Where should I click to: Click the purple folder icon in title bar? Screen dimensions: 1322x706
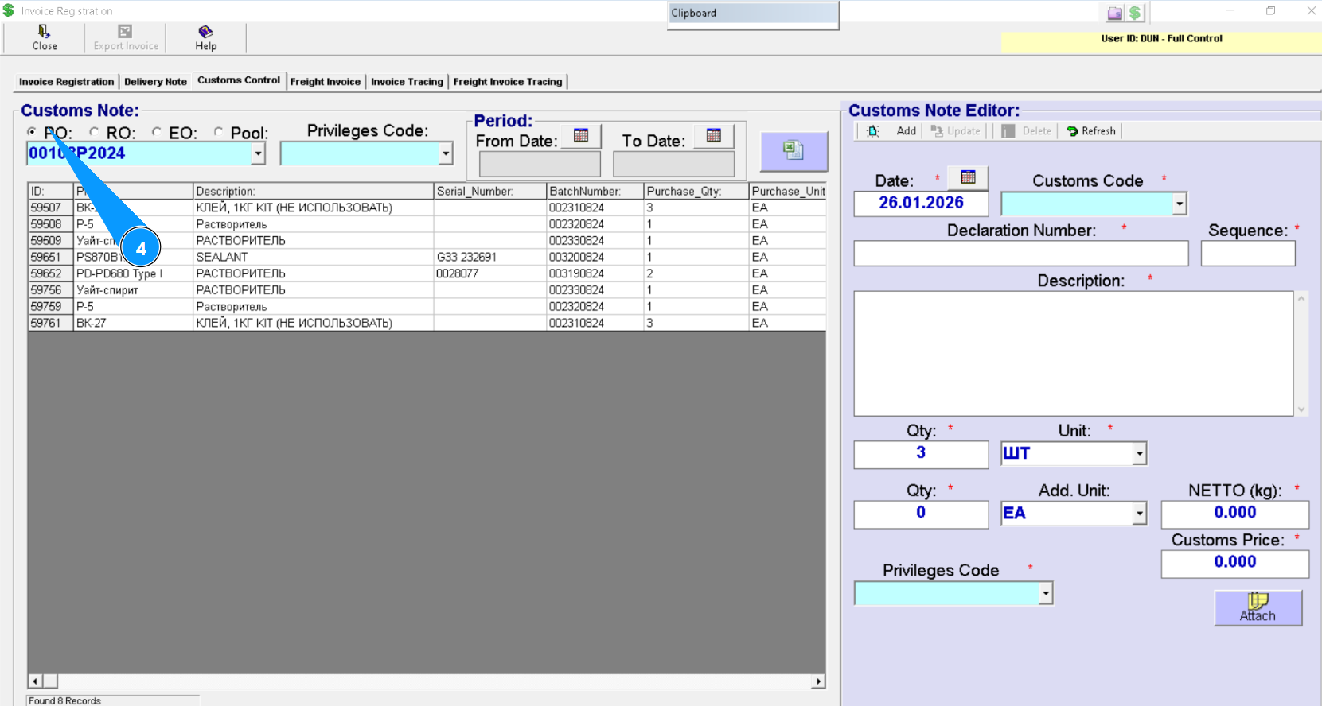pyautogui.click(x=1115, y=13)
